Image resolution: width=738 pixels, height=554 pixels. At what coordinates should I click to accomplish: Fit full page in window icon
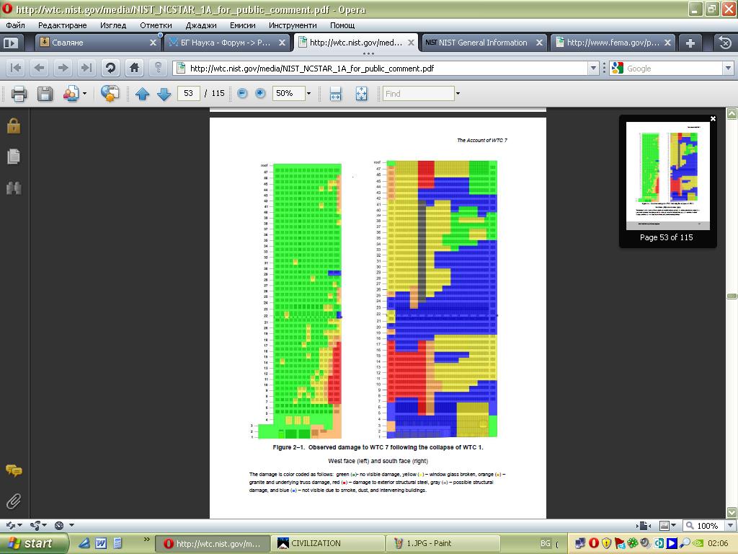coord(362,94)
